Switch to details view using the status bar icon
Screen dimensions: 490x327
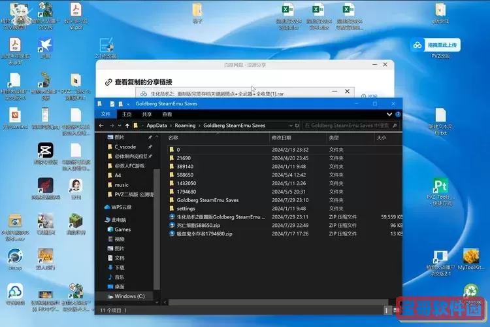pos(387,310)
